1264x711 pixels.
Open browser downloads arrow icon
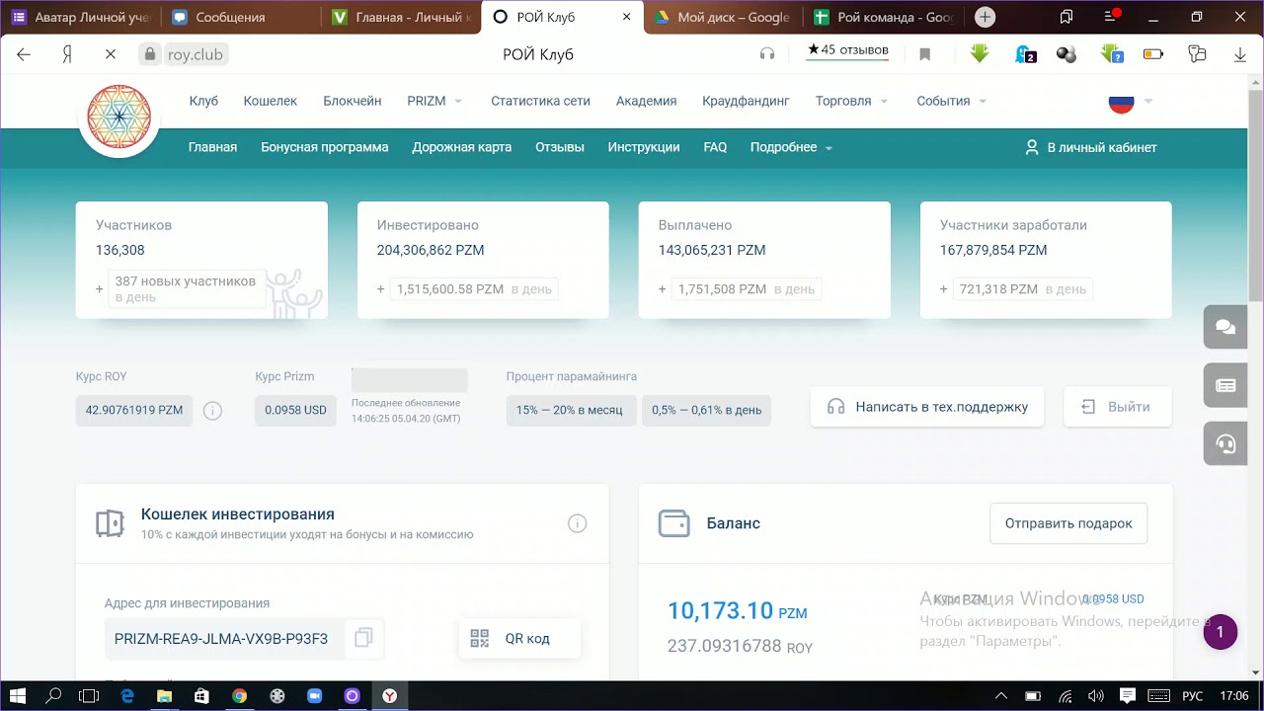coord(1240,55)
